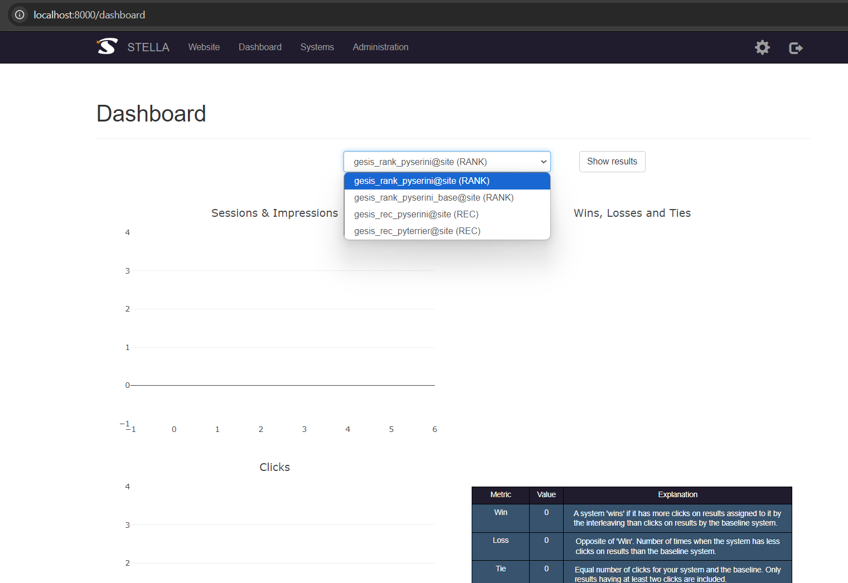This screenshot has height=583, width=848.
Task: Click the Sessions & Impressions chart title
Action: (274, 213)
